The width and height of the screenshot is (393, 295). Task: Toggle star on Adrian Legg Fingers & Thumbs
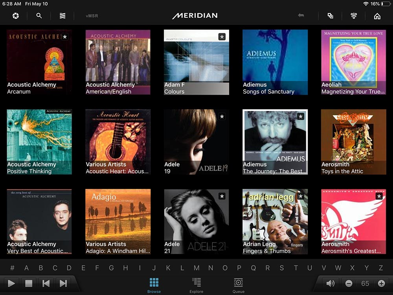tap(301, 196)
